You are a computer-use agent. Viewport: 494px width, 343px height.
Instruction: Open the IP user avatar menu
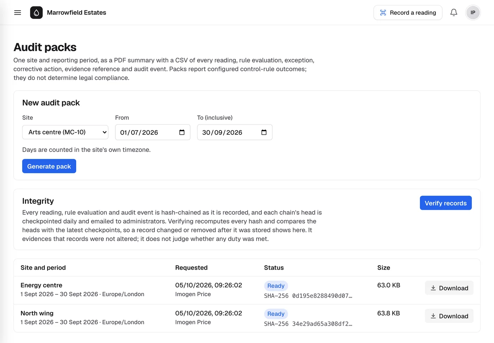click(473, 13)
